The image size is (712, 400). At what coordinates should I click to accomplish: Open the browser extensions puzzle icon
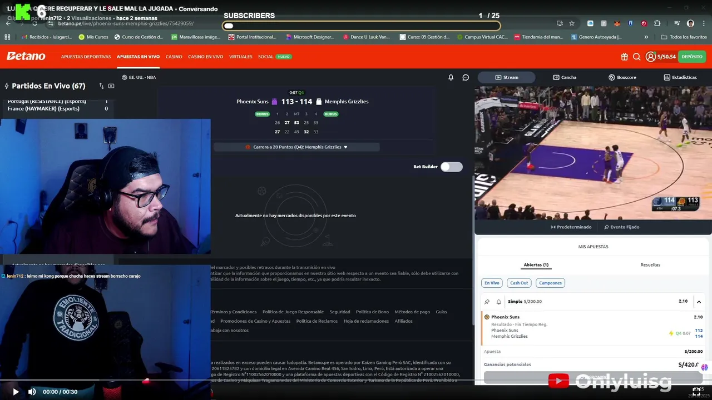657,23
